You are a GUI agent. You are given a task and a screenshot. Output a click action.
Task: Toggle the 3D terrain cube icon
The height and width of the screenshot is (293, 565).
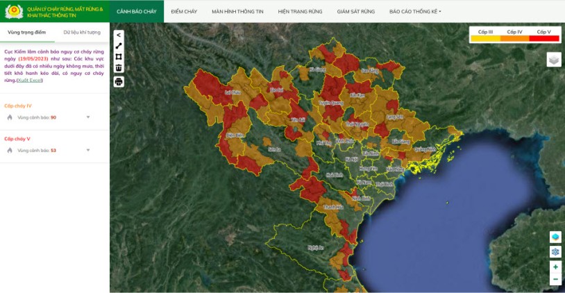pyautogui.click(x=555, y=237)
